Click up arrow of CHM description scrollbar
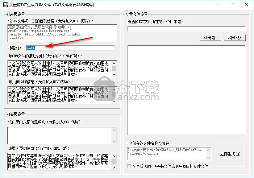Image resolution: width=254 pixels, height=178 pixels. (114, 63)
